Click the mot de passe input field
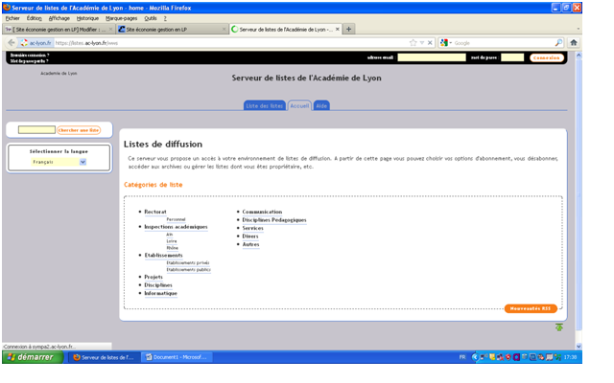Image resolution: width=614 pixels, height=383 pixels. [x=512, y=57]
